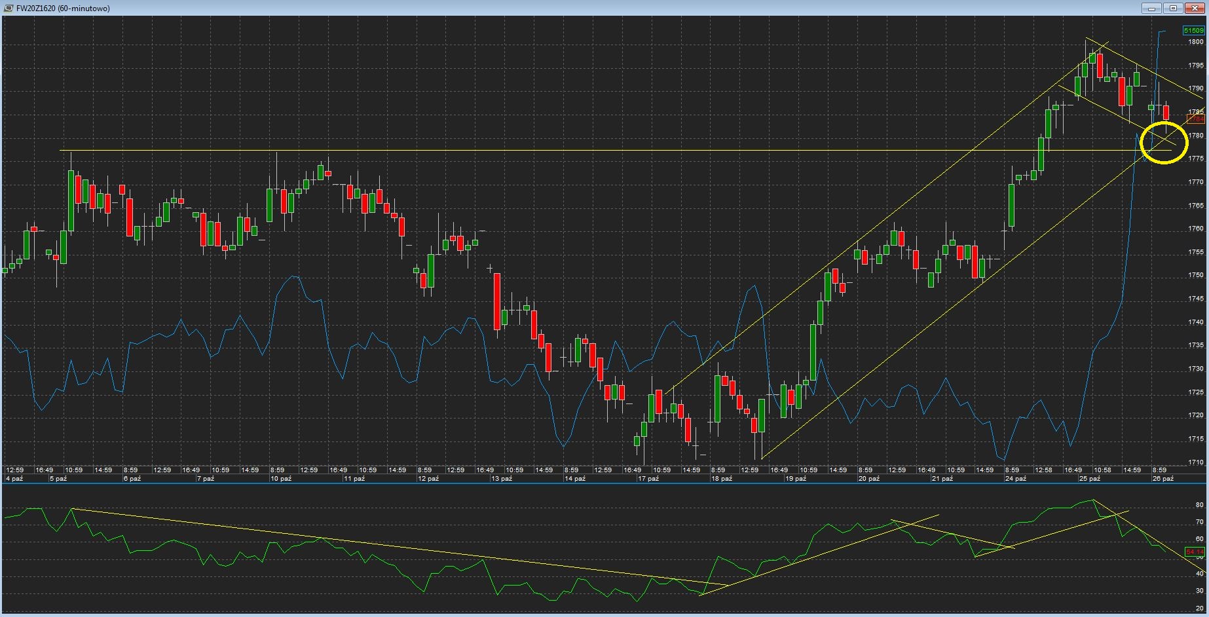Screen dimensions: 1209x617
Task: Click the green 51509 volume value label
Action: tap(1193, 31)
